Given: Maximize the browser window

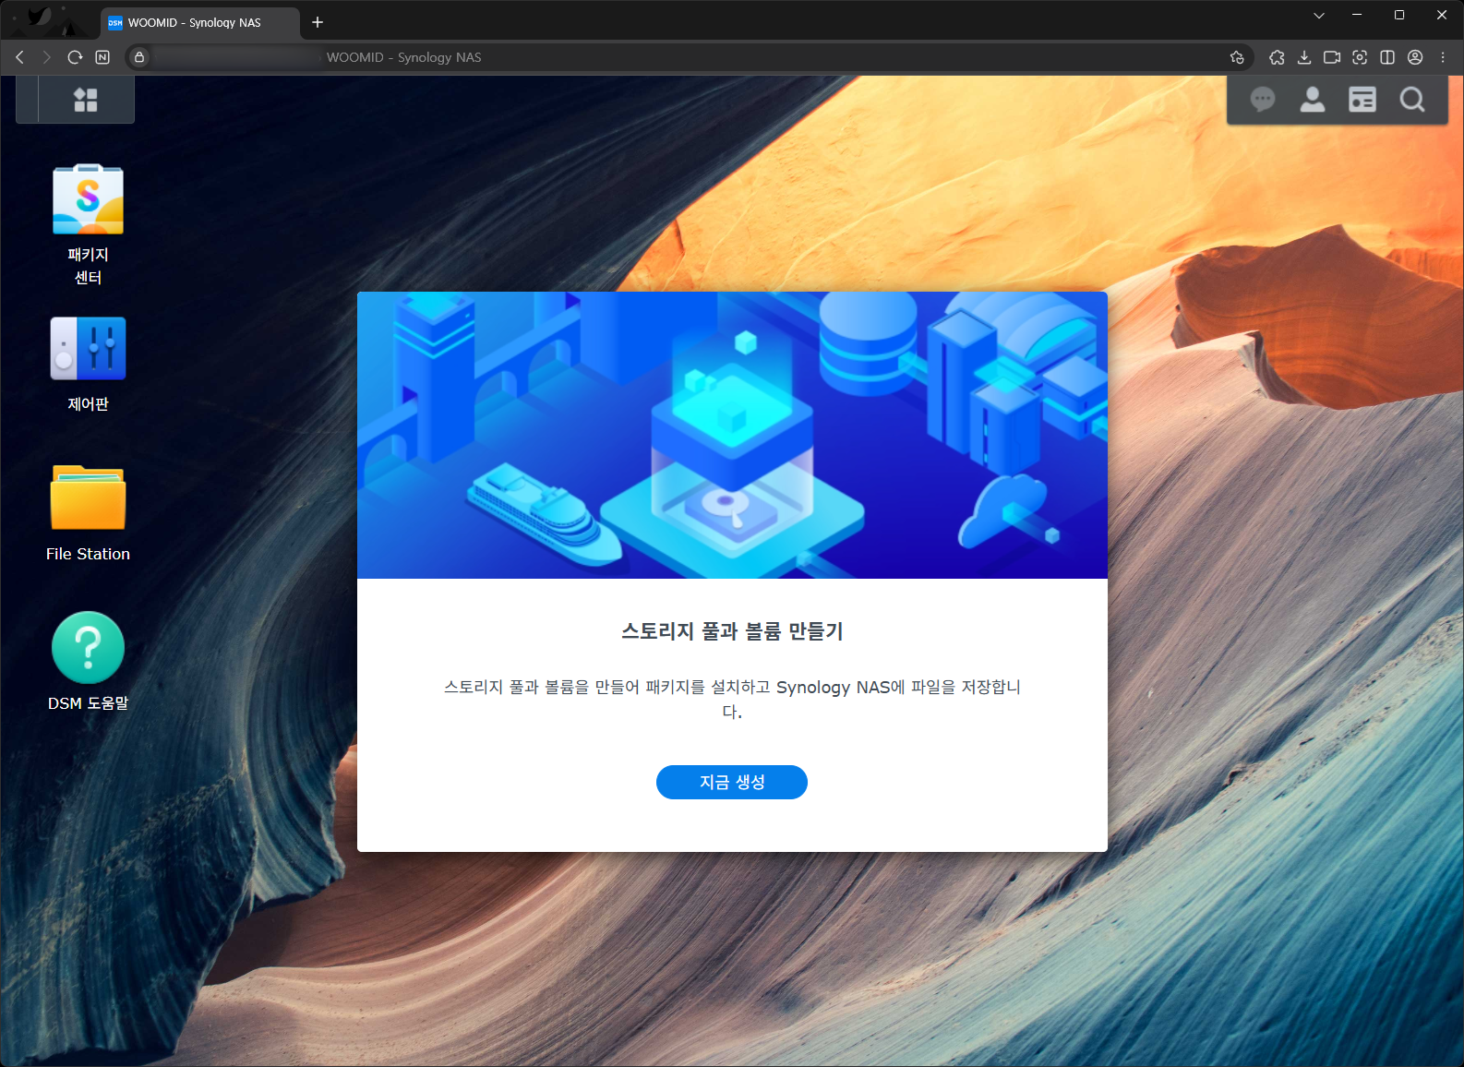Looking at the screenshot, I should click(x=1399, y=15).
